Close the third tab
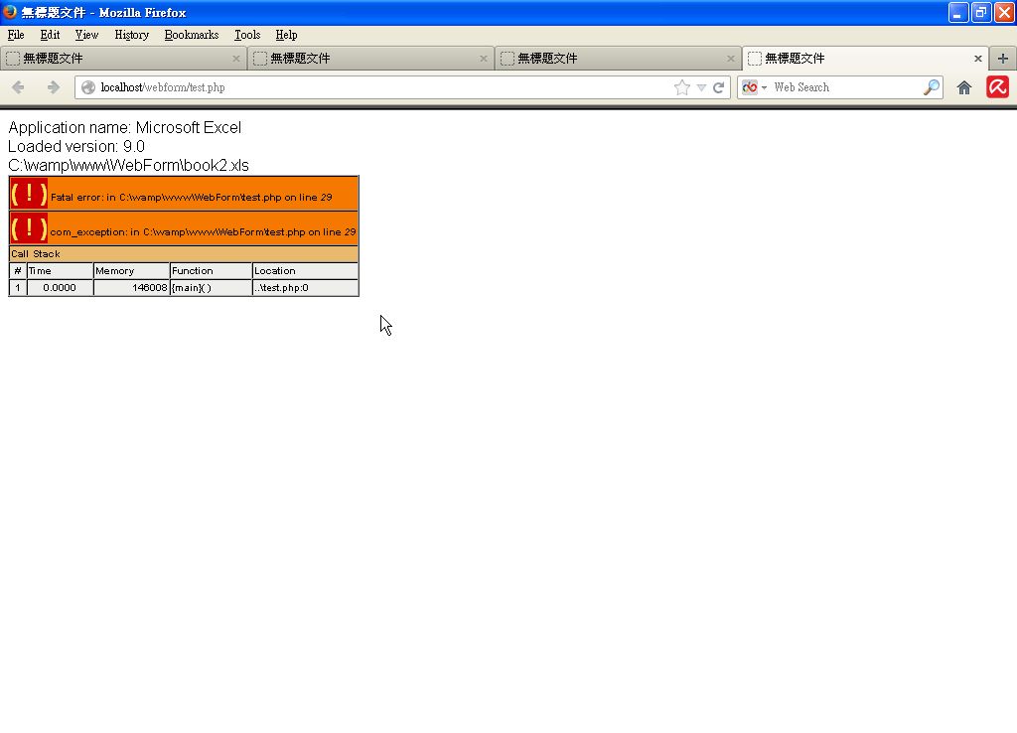1017x733 pixels. click(x=731, y=59)
